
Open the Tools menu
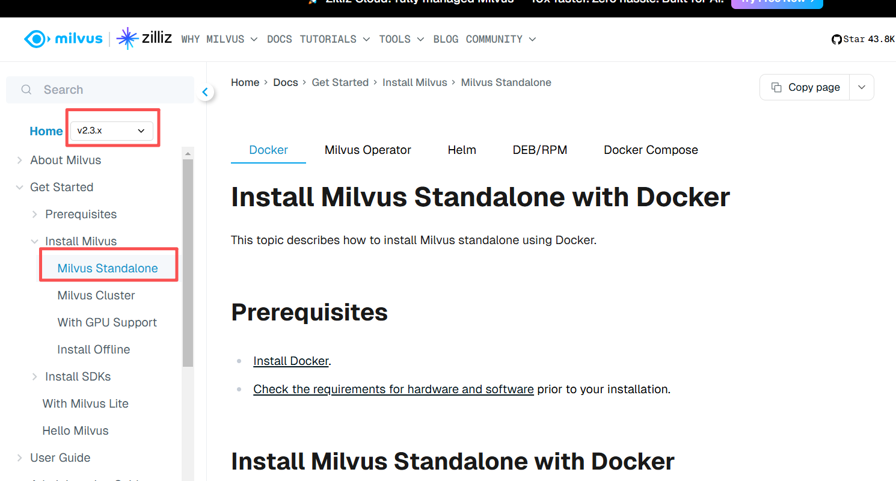[x=402, y=39]
